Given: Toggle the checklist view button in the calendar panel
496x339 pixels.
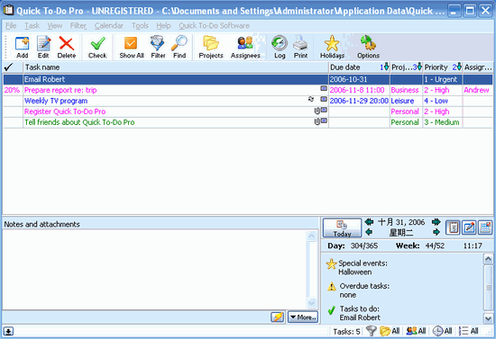Looking at the screenshot, I should (x=453, y=227).
